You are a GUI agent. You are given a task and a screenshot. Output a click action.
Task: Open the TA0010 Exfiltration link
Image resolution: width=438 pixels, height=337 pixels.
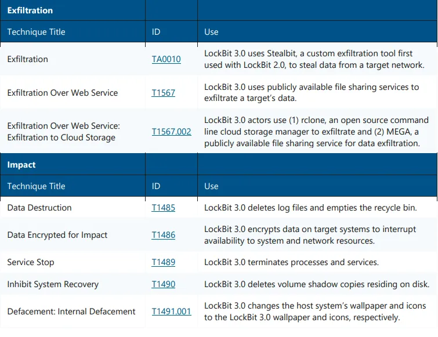coord(166,59)
